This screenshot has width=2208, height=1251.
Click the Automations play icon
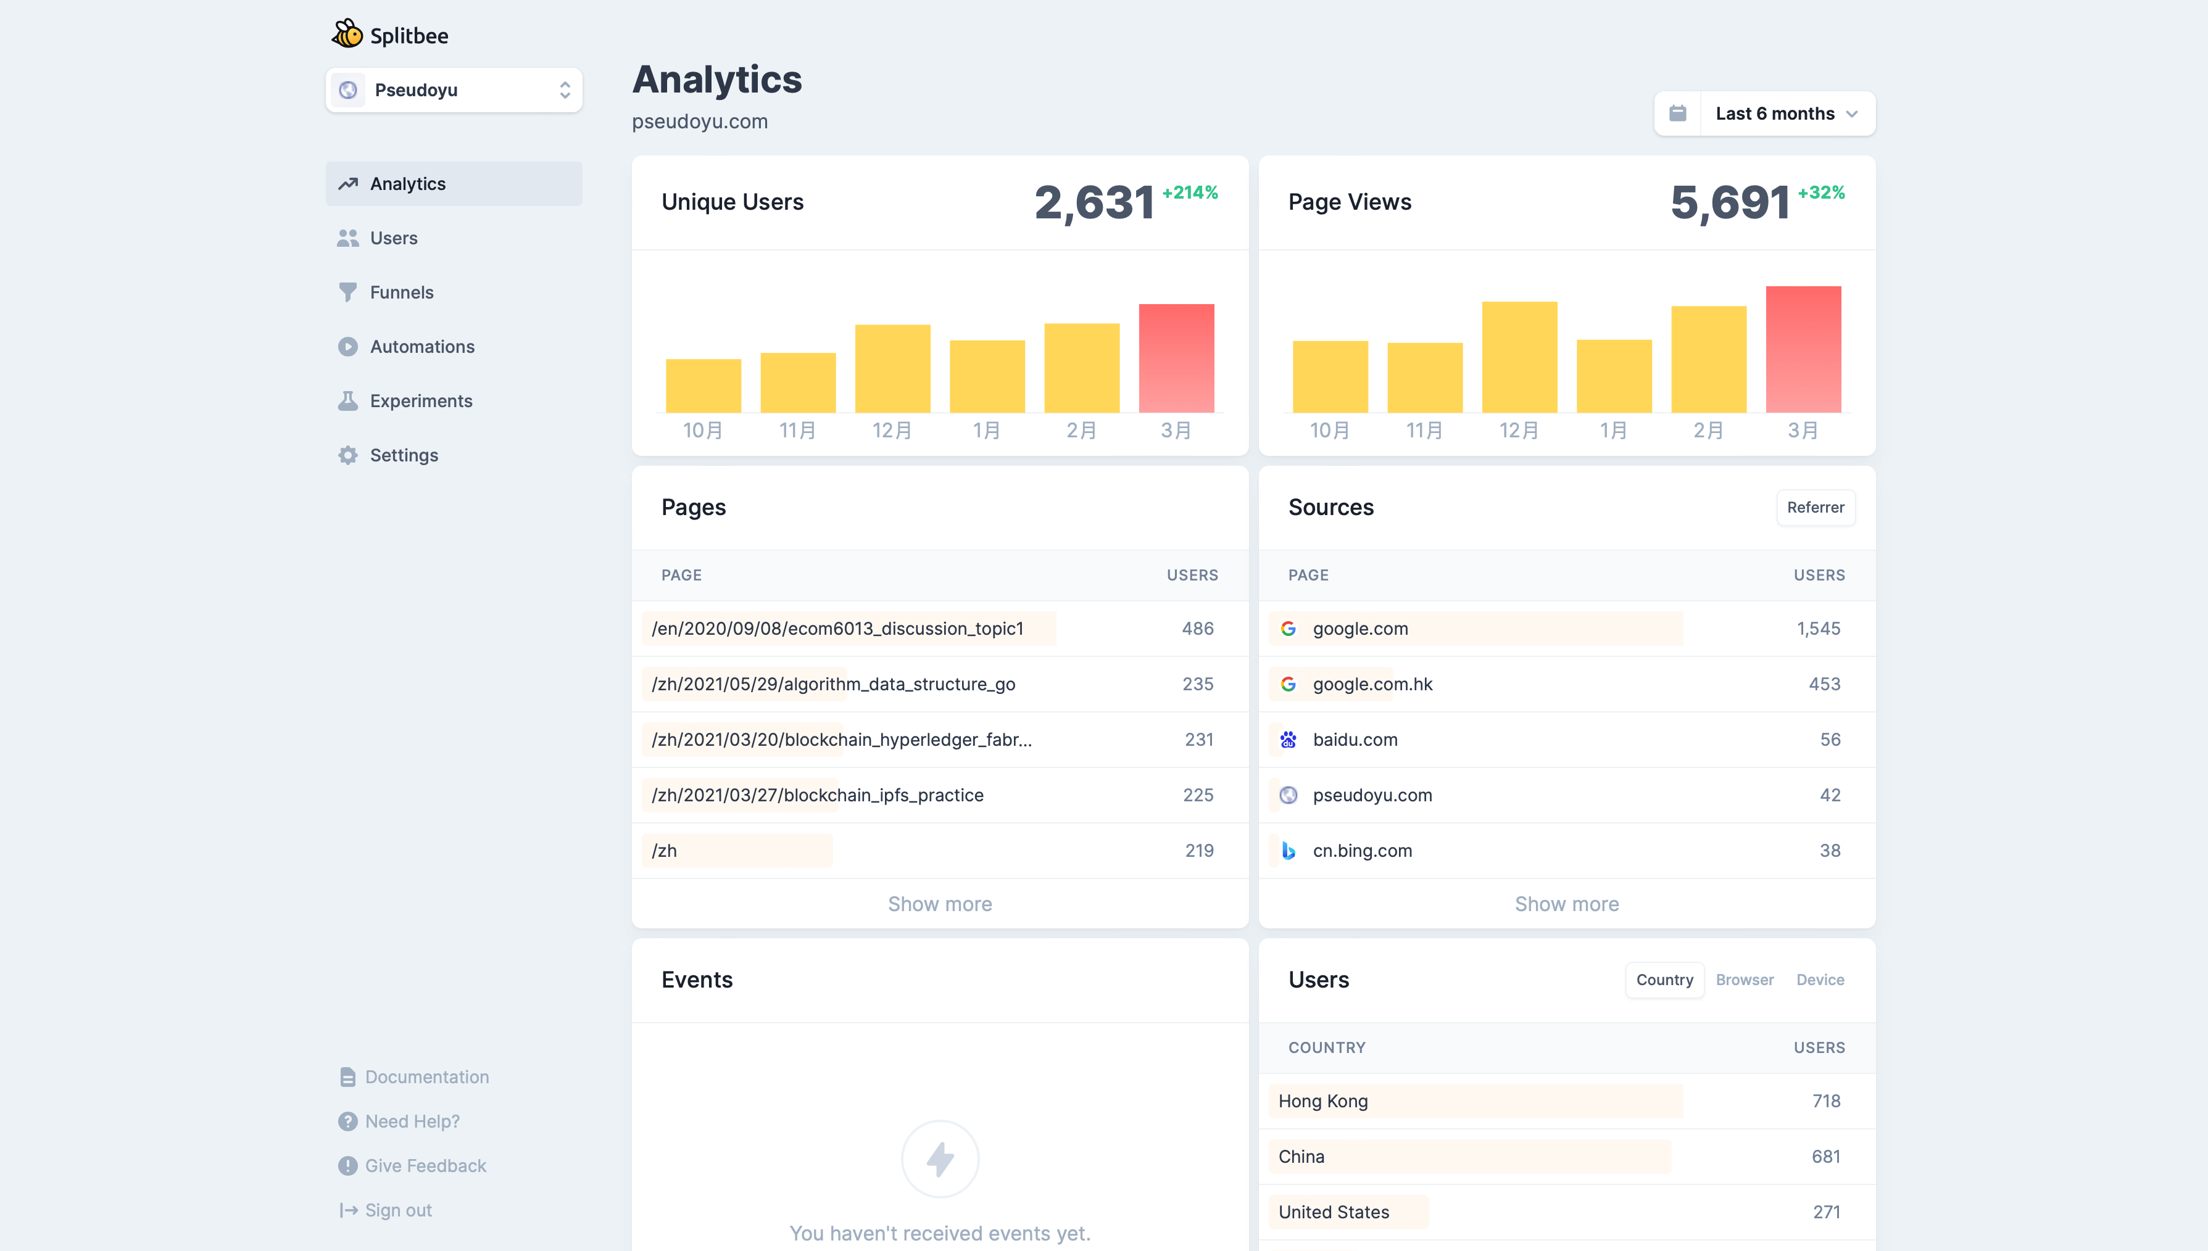click(347, 346)
